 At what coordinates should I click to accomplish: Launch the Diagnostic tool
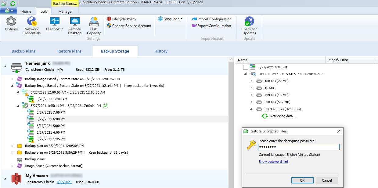click(x=55, y=24)
